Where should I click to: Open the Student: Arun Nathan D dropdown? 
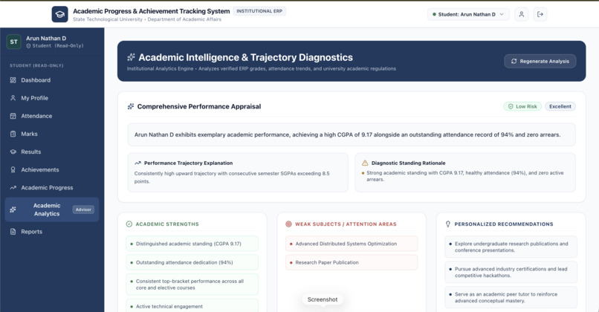click(468, 15)
